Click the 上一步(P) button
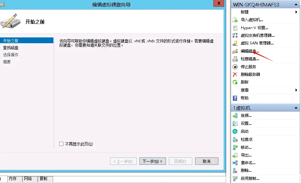 click(123, 161)
